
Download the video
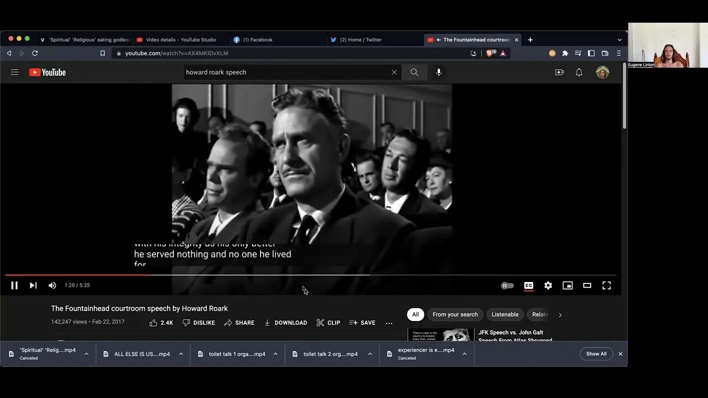point(285,323)
